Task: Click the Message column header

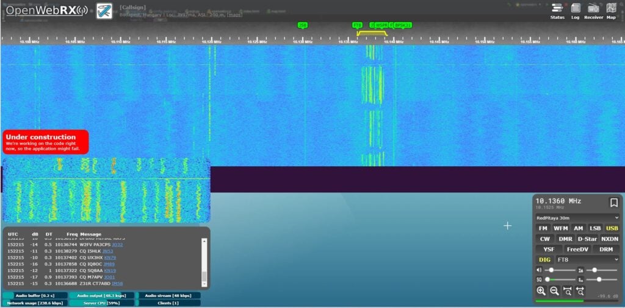Action: pos(90,234)
